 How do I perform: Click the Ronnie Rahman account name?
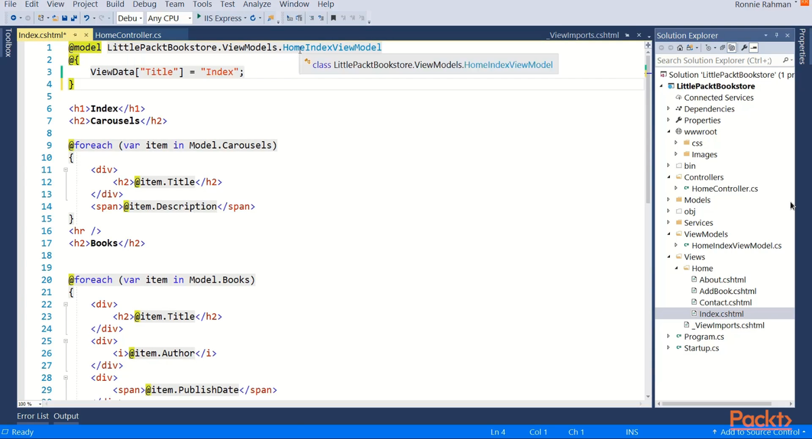(763, 5)
